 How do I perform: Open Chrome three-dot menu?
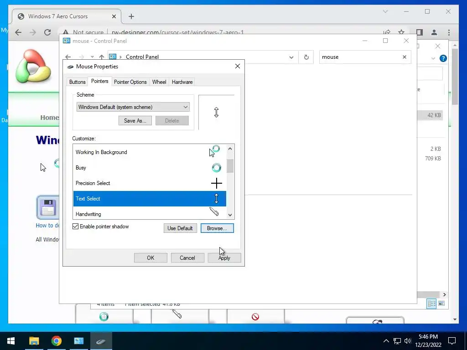pyautogui.click(x=449, y=32)
